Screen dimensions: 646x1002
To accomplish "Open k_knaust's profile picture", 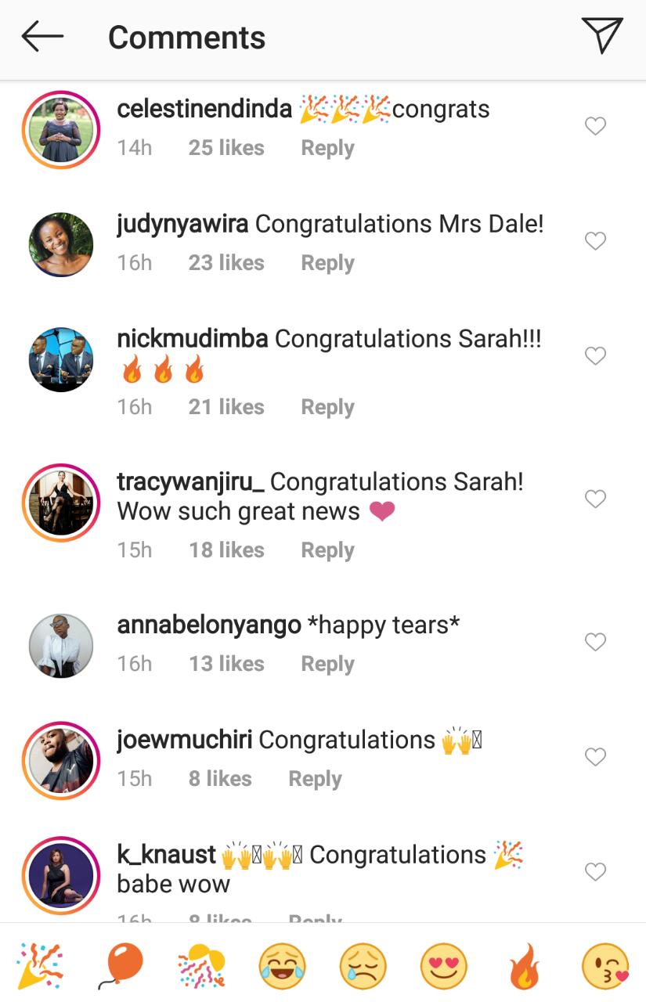I will click(x=61, y=874).
